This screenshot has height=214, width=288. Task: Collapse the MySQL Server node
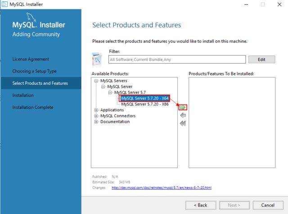pyautogui.click(x=103, y=87)
